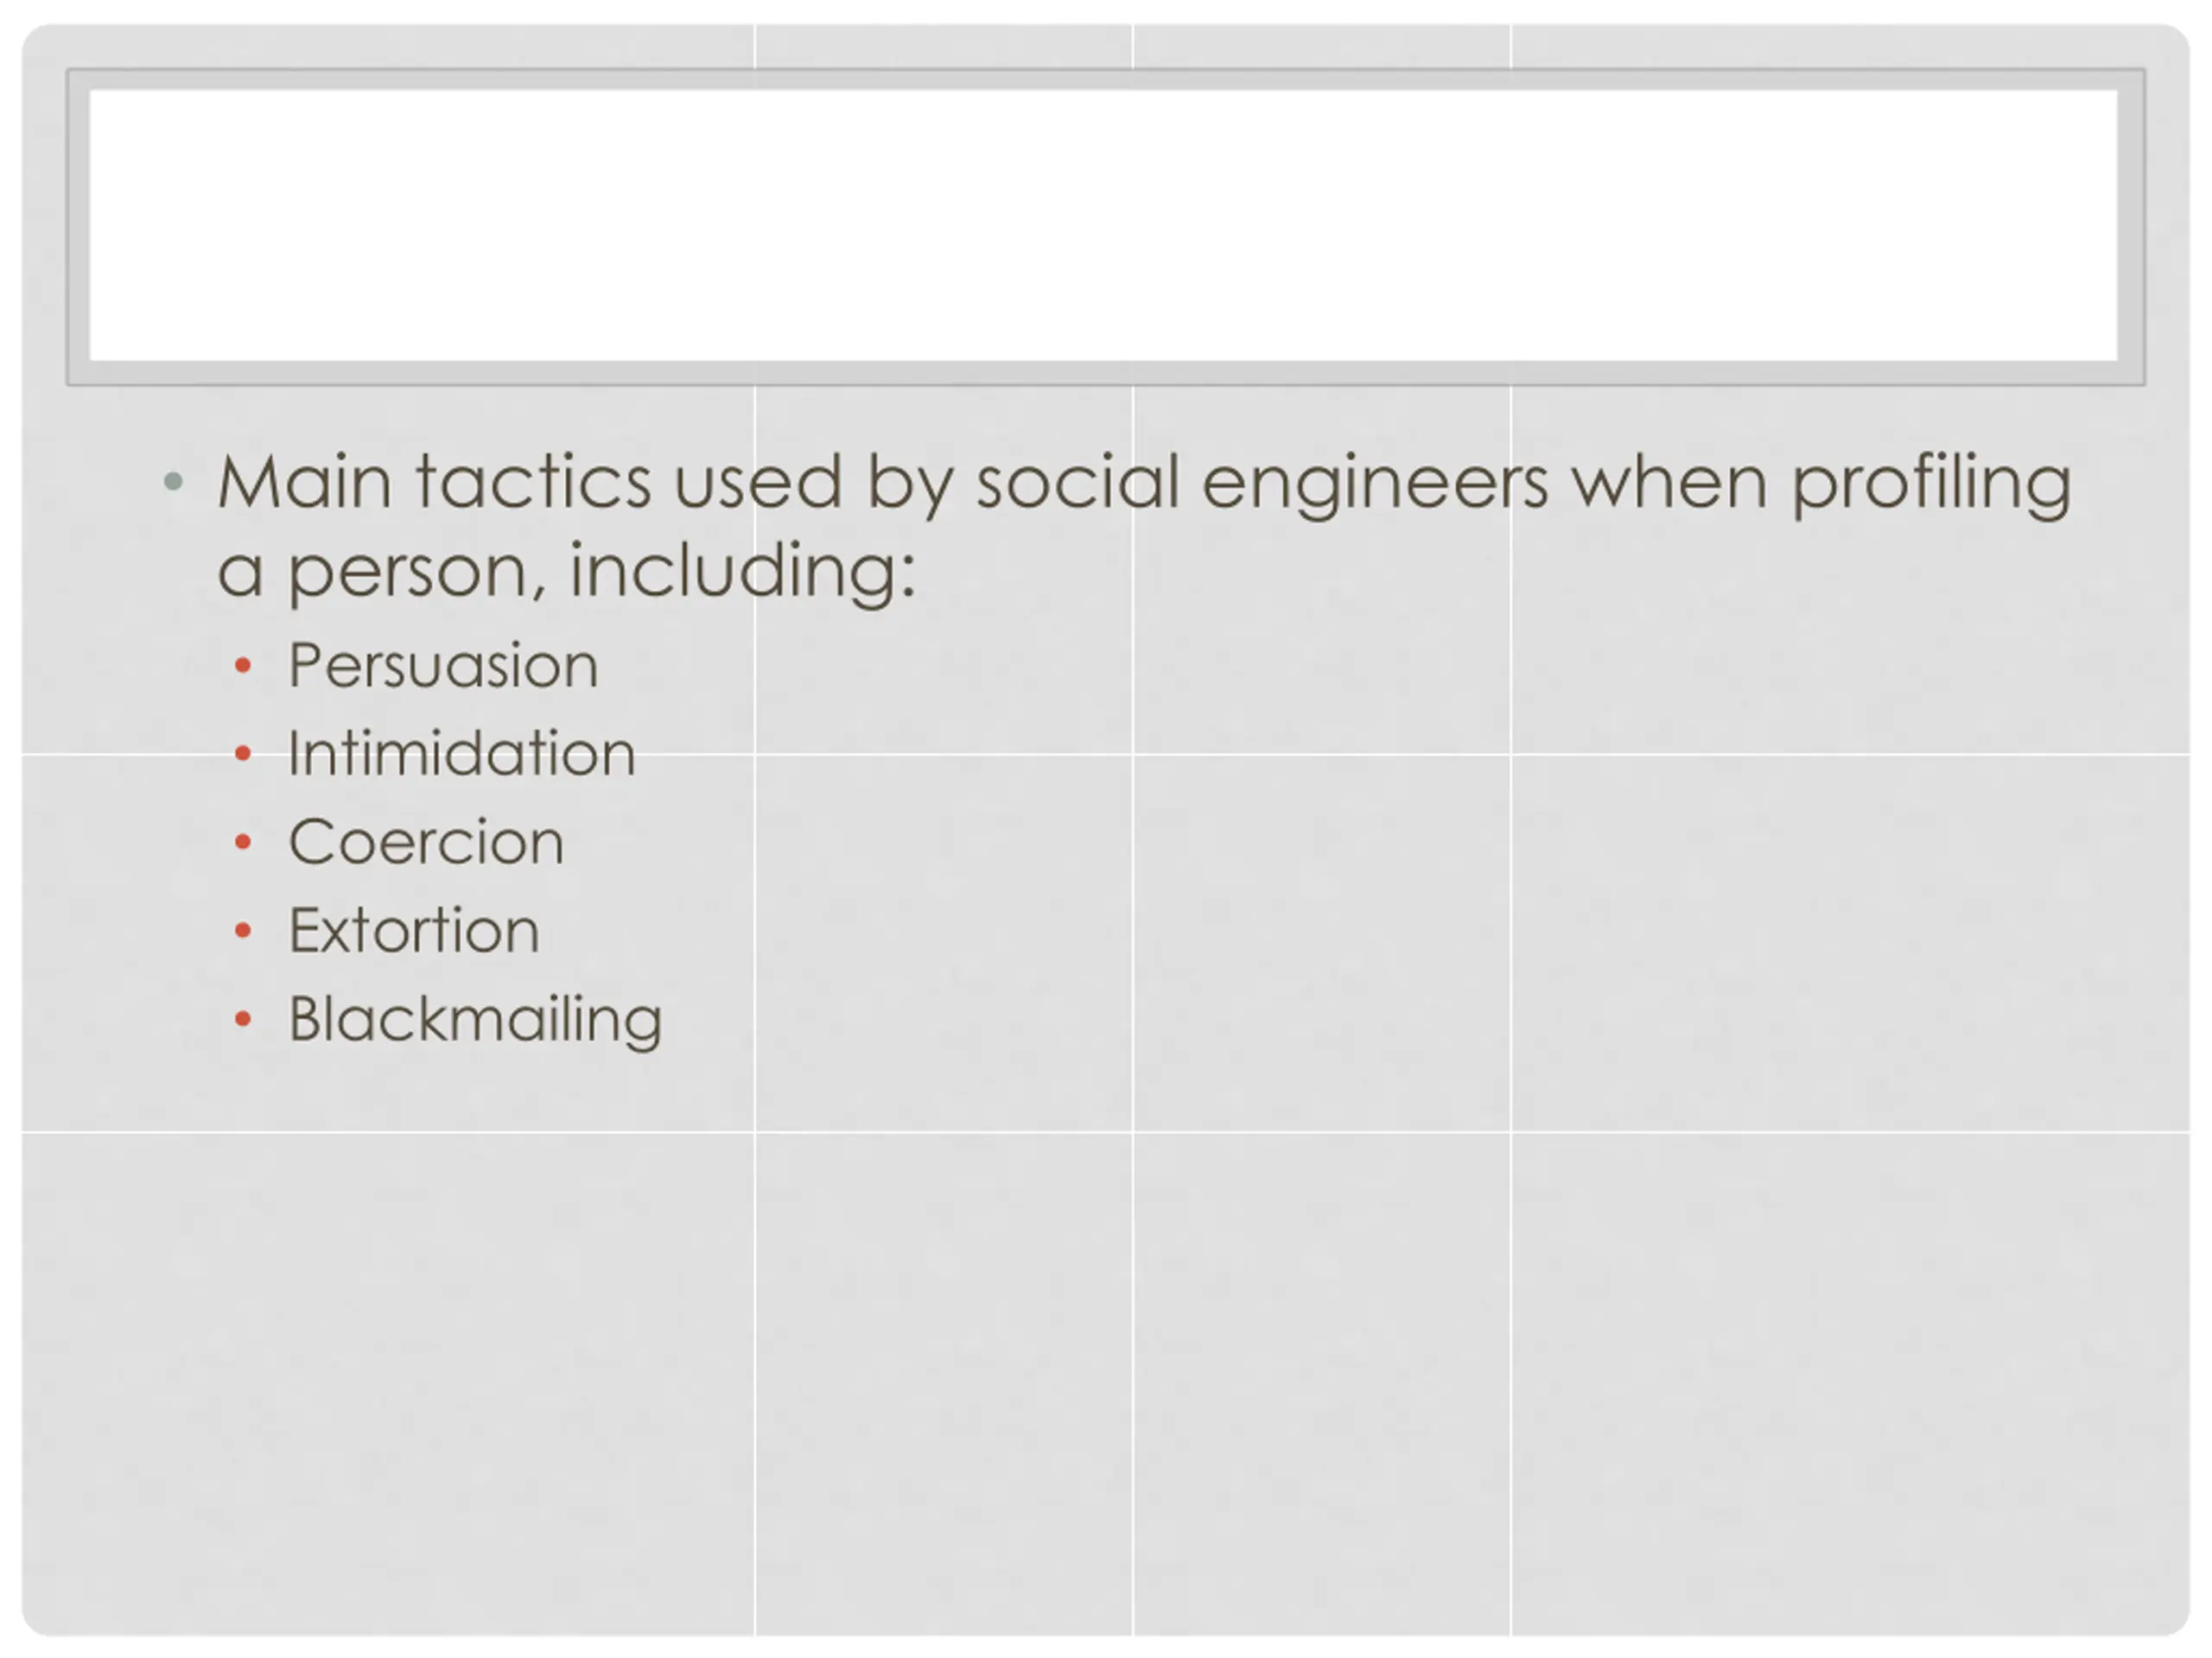The image size is (2212, 1658).
Task: Click the red bullet beside Intimidation
Action: pos(242,754)
